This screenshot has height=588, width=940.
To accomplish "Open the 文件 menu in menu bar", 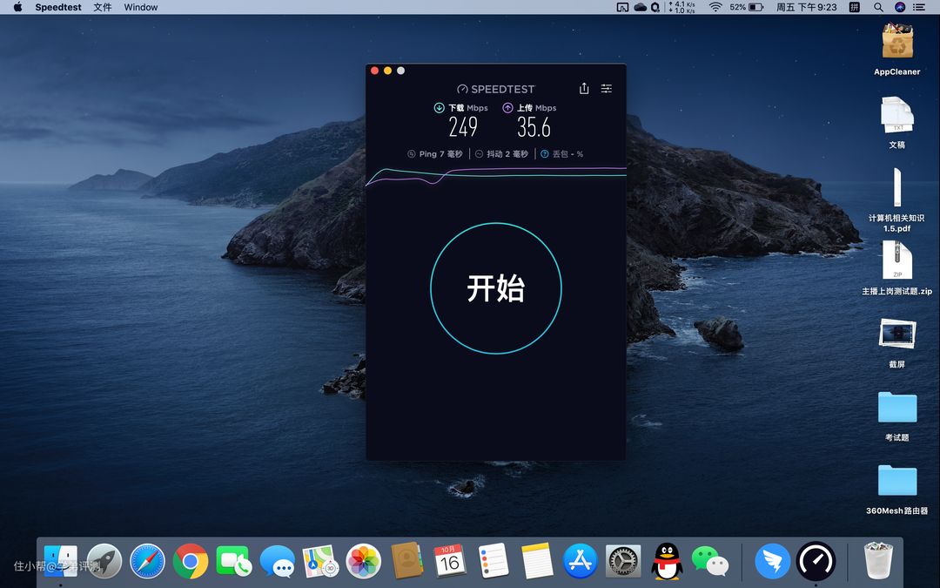I will click(103, 7).
